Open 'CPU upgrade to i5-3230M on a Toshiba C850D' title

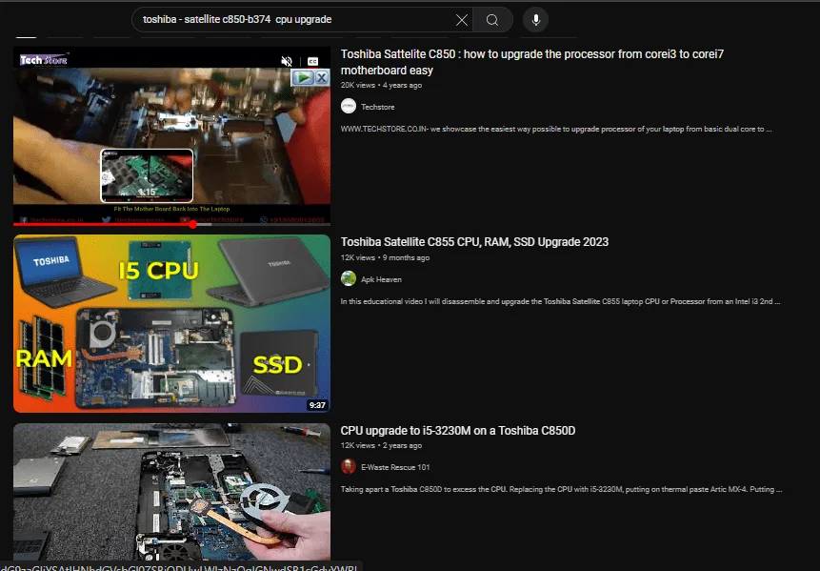coord(457,431)
